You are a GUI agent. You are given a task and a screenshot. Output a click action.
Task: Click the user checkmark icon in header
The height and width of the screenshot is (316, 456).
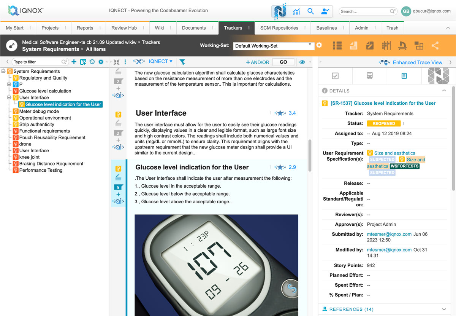(325, 11)
